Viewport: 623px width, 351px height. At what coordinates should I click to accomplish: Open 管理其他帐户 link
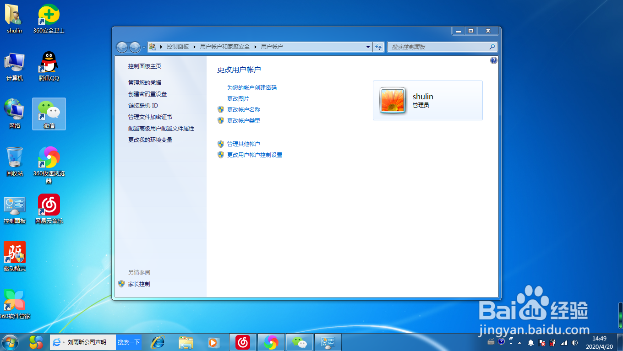[x=244, y=144]
